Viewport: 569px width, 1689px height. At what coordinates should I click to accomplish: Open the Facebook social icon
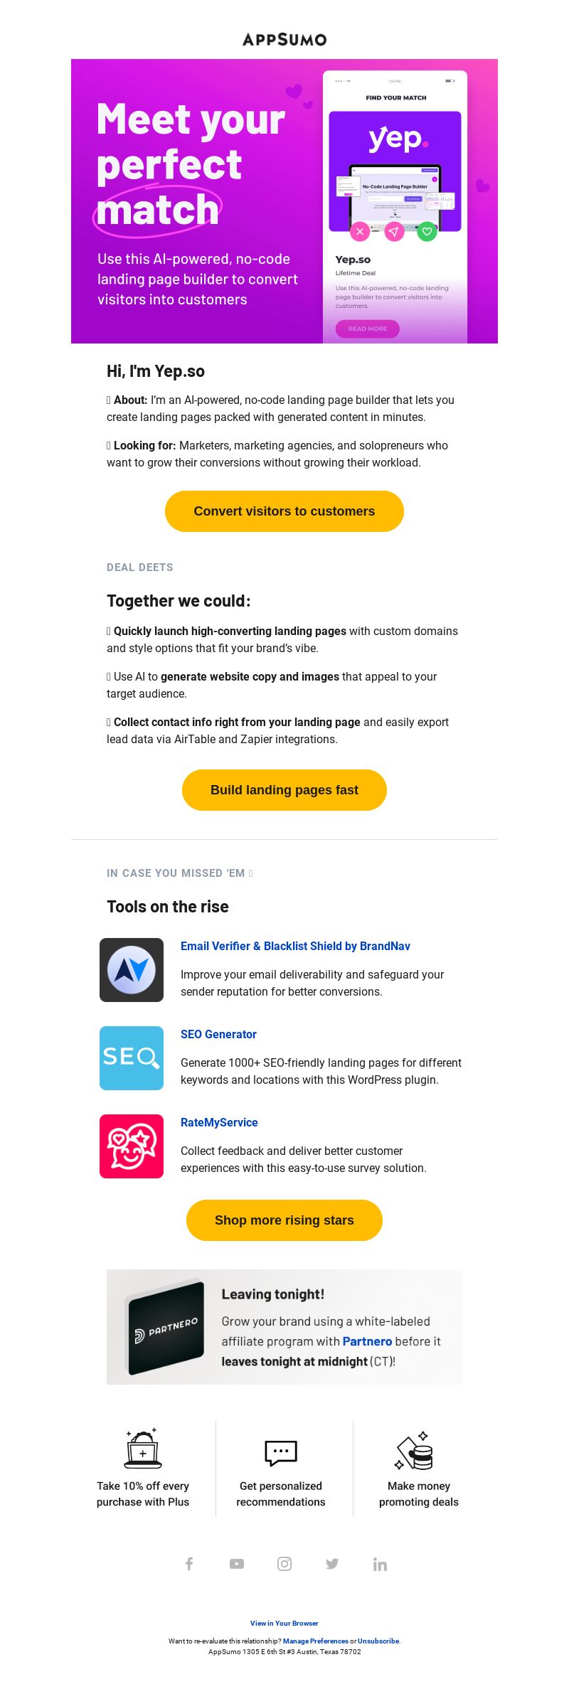[189, 1563]
